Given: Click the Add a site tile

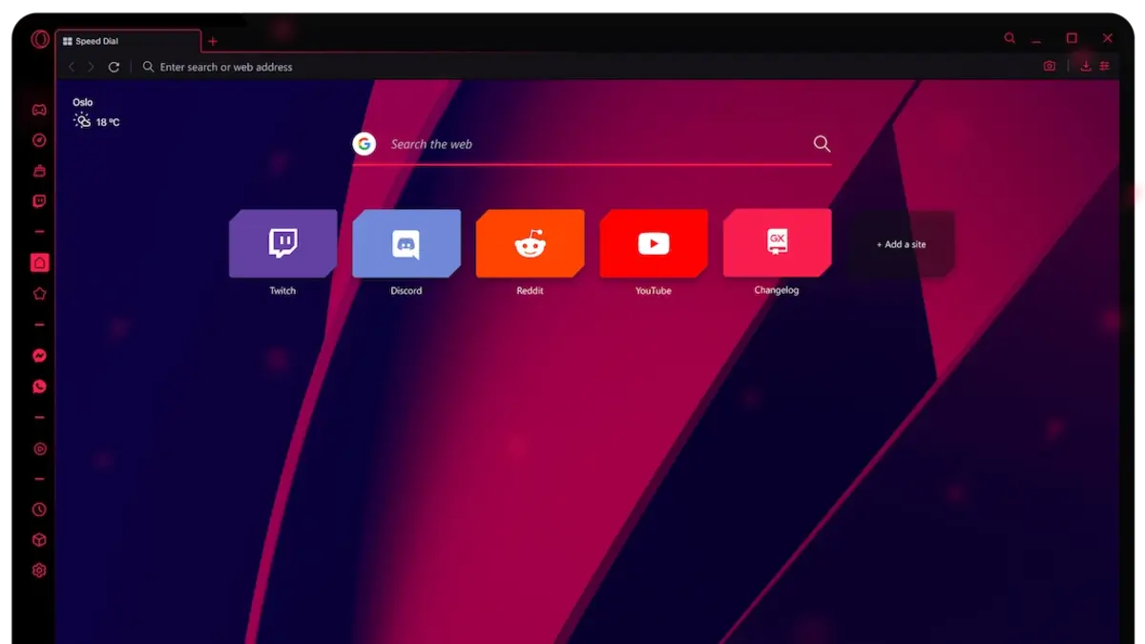Looking at the screenshot, I should click(x=901, y=244).
